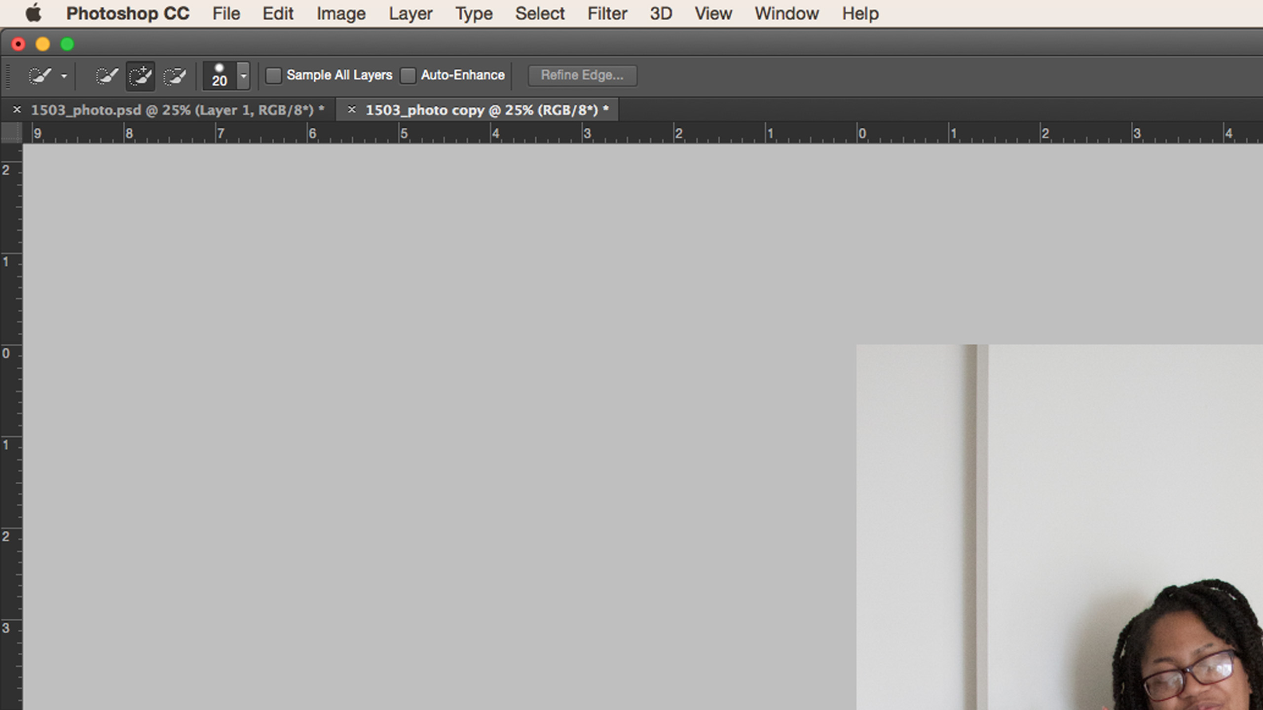Open the Filter menu
This screenshot has width=1263, height=710.
[x=607, y=13]
